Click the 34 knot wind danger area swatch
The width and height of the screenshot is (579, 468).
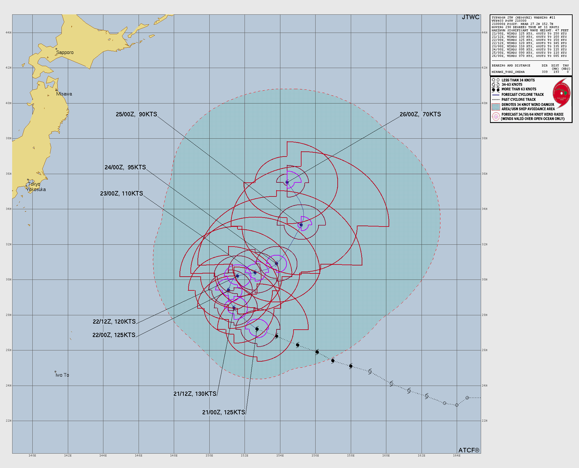496,107
